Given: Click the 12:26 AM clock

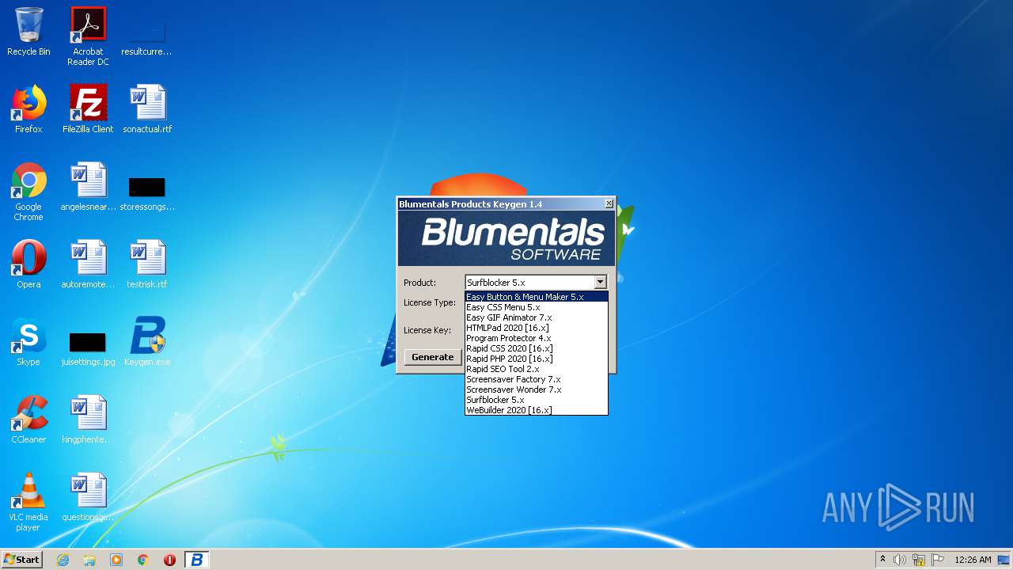Looking at the screenshot, I should coord(973,560).
